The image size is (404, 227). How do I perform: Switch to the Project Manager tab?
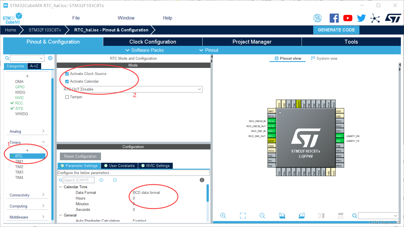[x=252, y=42]
